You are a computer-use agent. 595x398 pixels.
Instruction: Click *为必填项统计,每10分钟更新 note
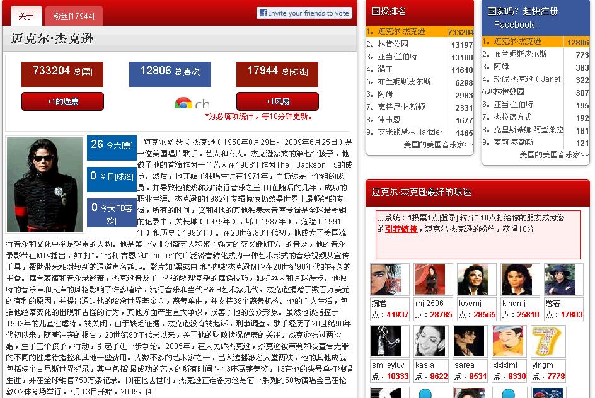[x=259, y=117]
